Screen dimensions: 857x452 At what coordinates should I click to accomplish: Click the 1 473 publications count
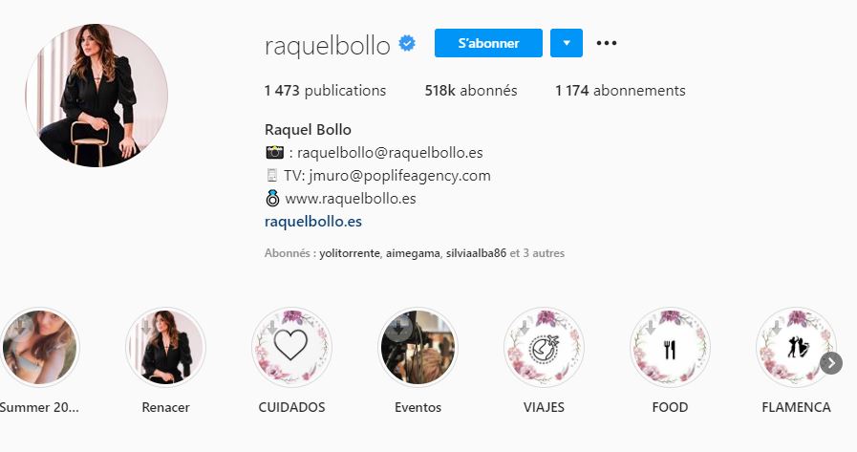coord(325,90)
